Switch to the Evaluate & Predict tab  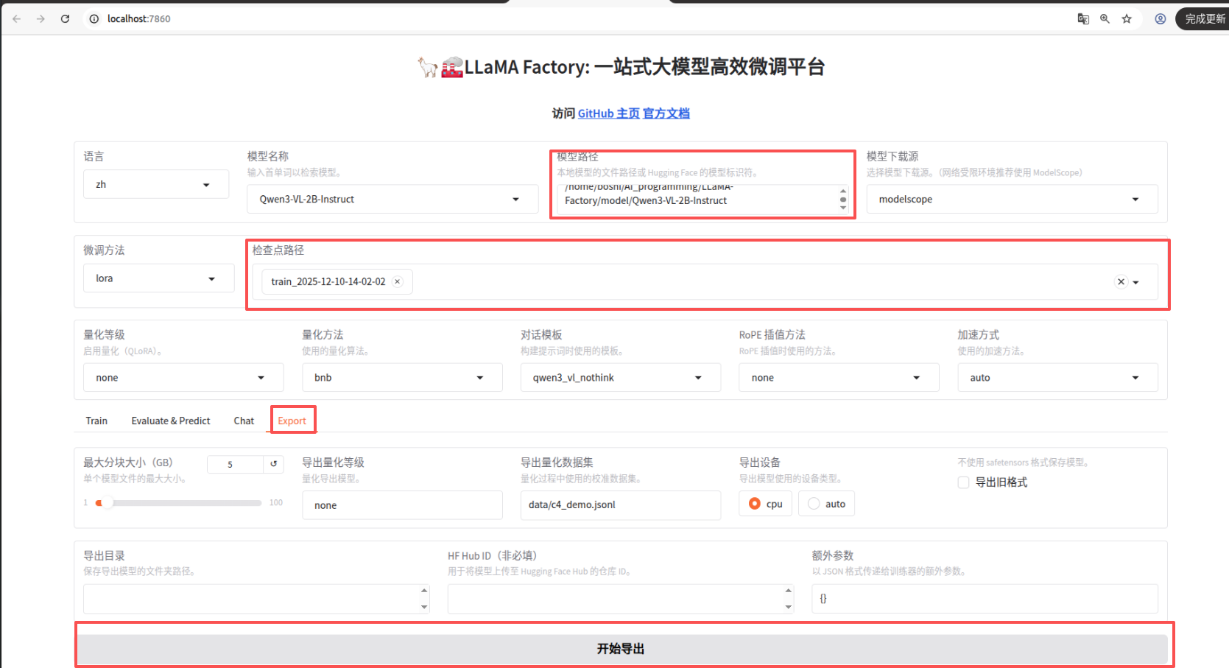[171, 421]
